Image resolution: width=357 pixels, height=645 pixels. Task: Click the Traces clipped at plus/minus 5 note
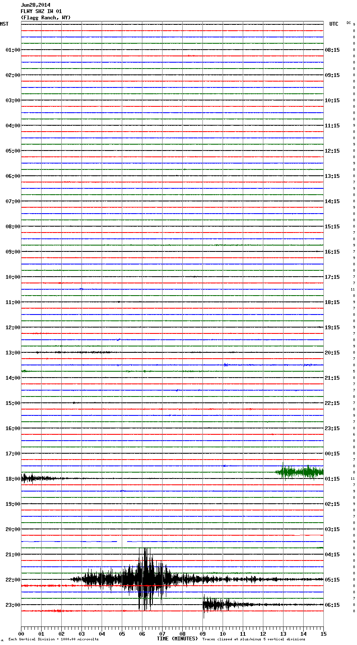coord(254,639)
